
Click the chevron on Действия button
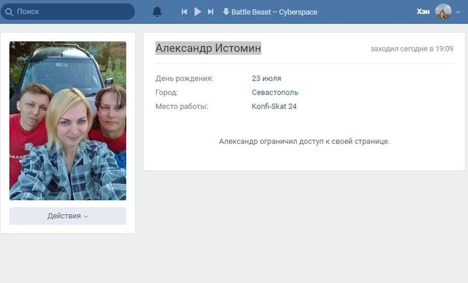click(x=86, y=216)
